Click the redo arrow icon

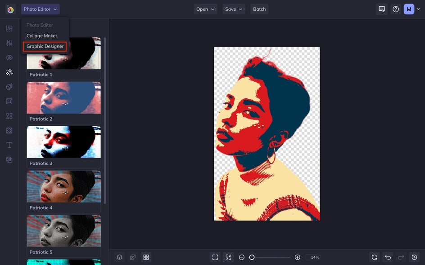click(x=401, y=257)
